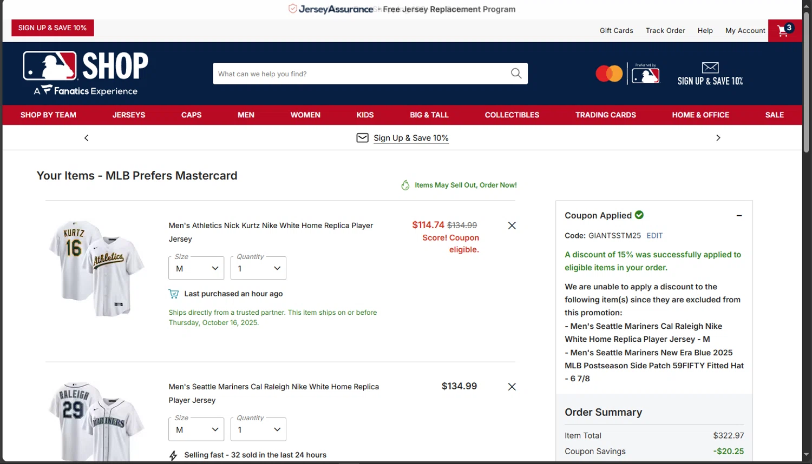The image size is (812, 464).
Task: Open the Home & Office menu
Action: (700, 115)
